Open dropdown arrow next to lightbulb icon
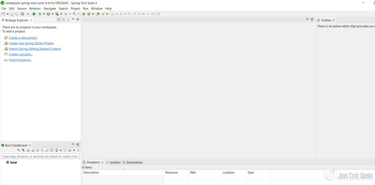Screen dimensions: 375x185 click(61, 151)
